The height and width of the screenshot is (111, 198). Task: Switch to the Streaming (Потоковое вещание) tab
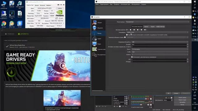click(x=137, y=27)
